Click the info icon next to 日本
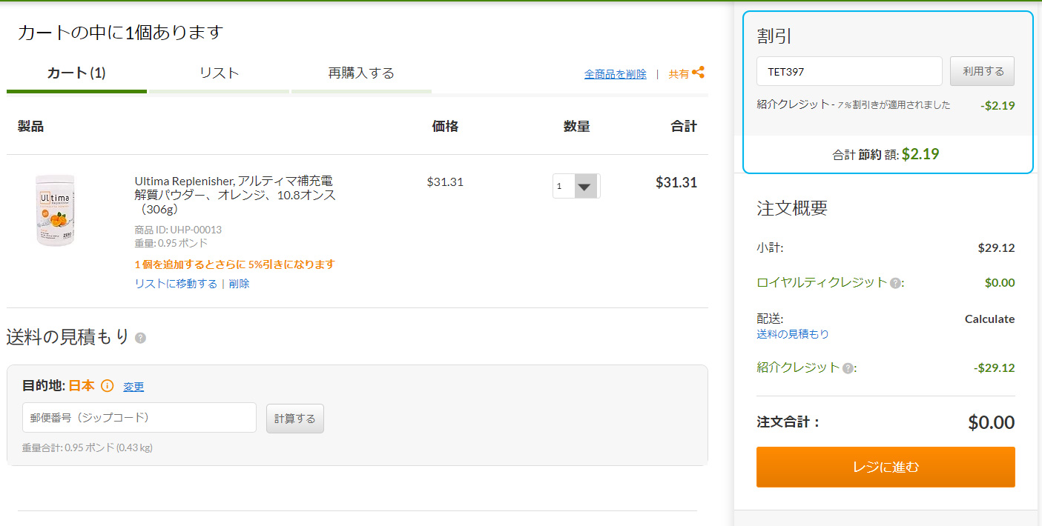The height and width of the screenshot is (526, 1042). [108, 386]
